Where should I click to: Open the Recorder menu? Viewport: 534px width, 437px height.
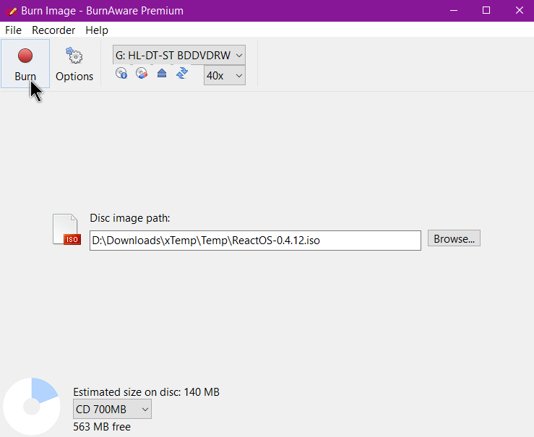53,30
